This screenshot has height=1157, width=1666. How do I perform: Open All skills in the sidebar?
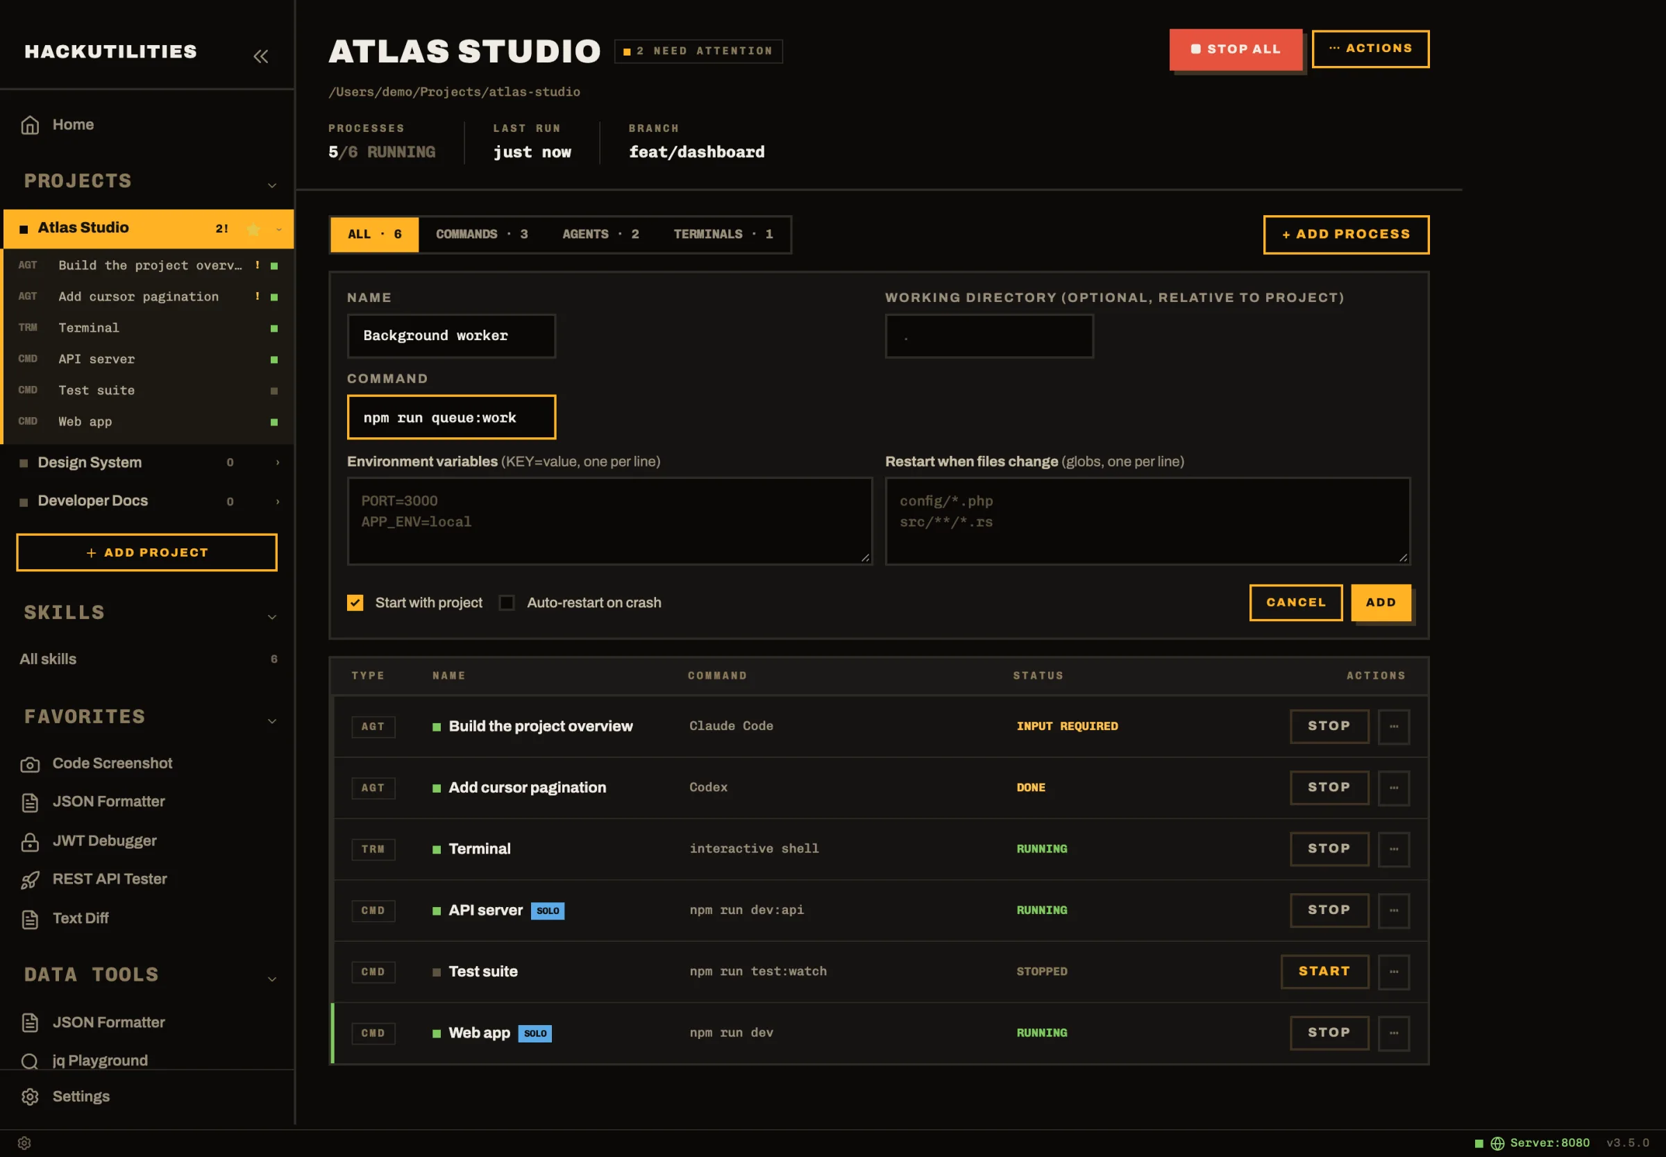148,659
